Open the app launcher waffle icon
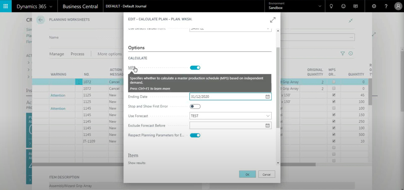Image resolution: width=404 pixels, height=190 pixels. coord(6,6)
